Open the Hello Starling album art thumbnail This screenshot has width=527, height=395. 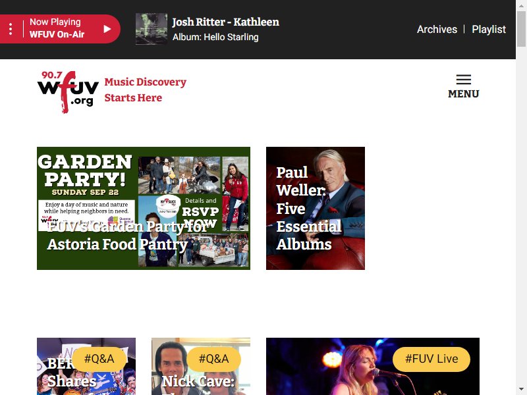pyautogui.click(x=152, y=29)
